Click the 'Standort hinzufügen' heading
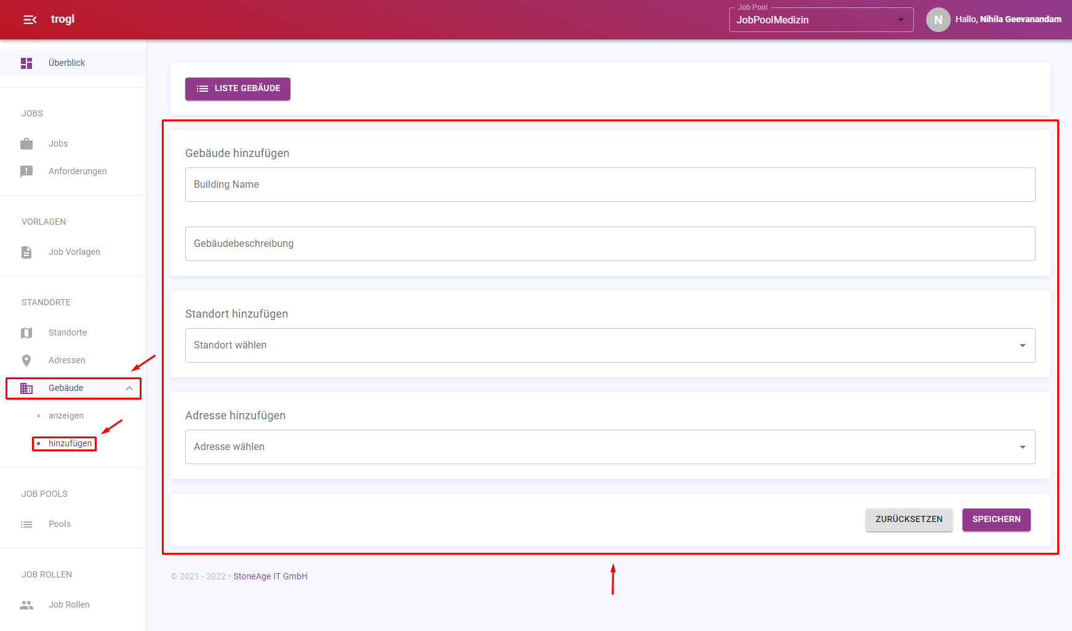The image size is (1072, 631). click(236, 314)
